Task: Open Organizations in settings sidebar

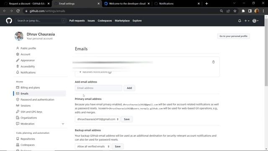Action: [29, 118]
